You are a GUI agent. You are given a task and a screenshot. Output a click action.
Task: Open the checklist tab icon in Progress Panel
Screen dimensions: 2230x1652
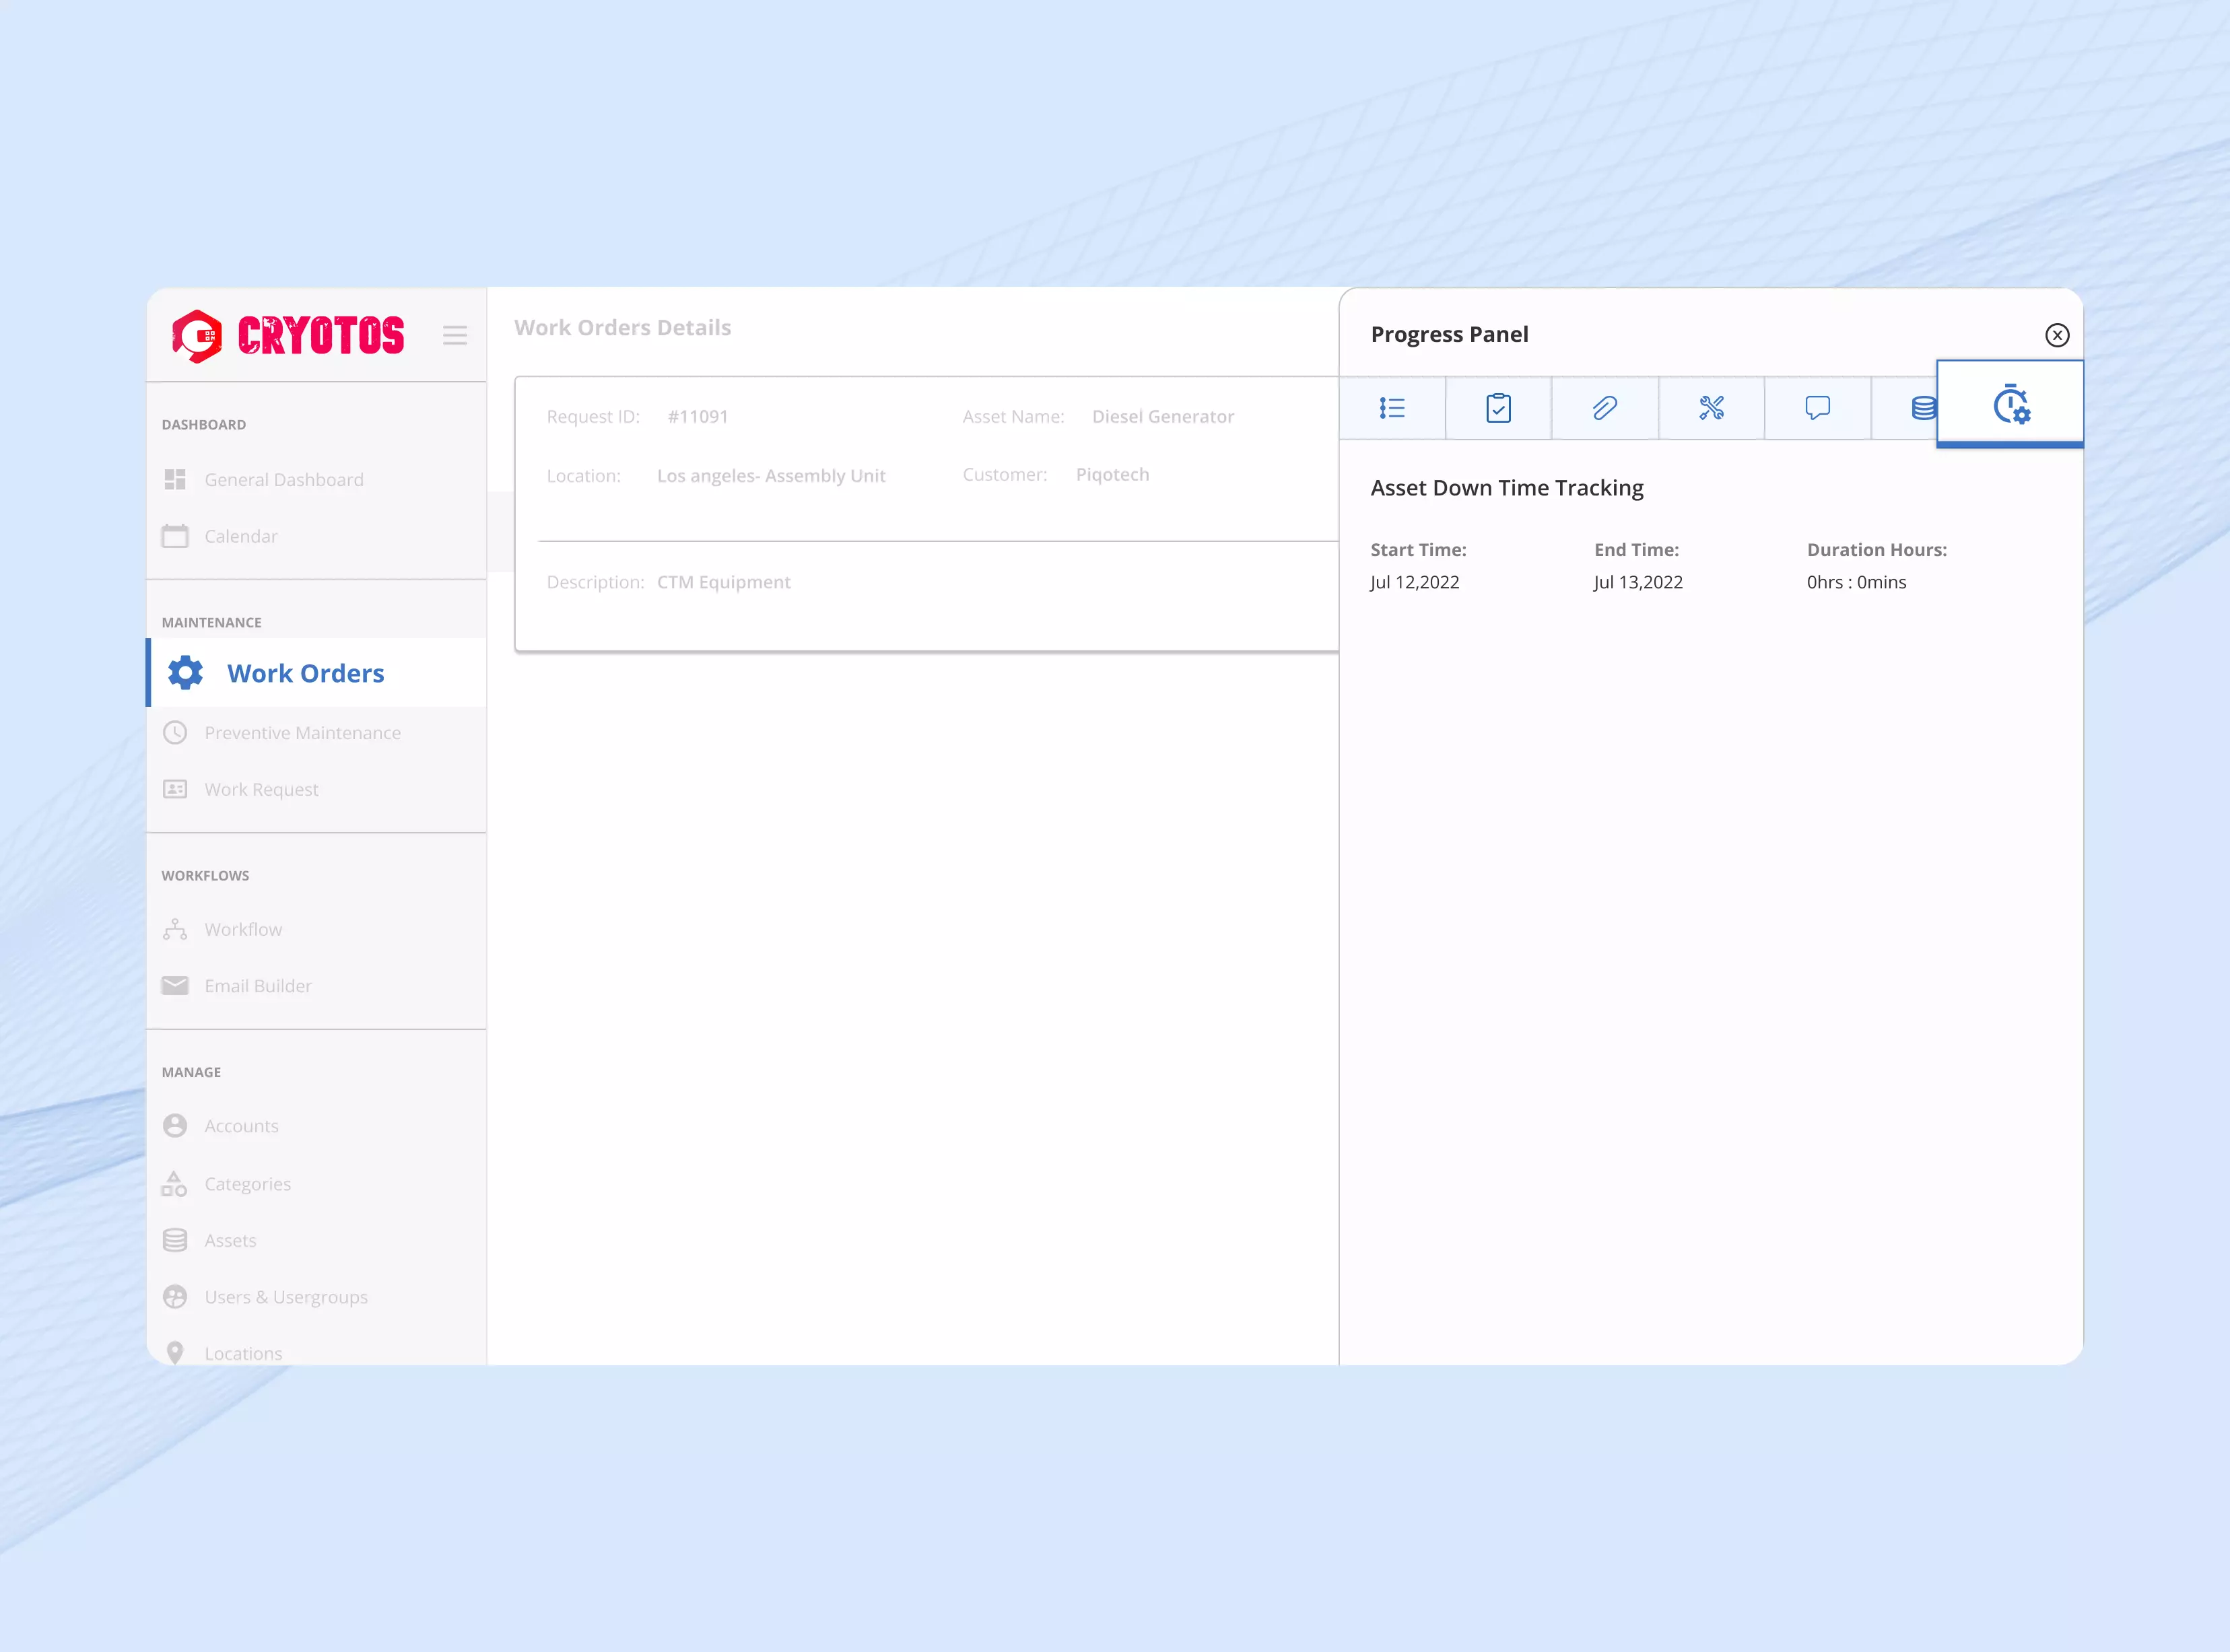1392,408
